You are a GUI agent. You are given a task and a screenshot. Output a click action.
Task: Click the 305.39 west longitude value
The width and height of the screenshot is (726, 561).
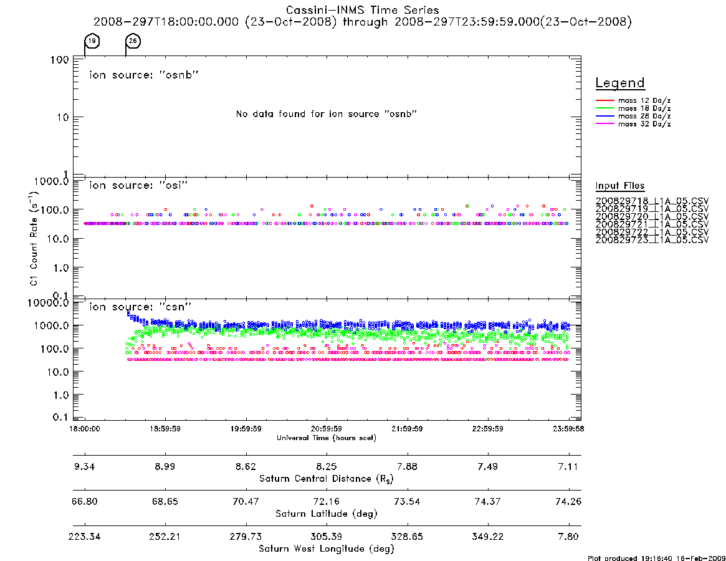point(327,537)
